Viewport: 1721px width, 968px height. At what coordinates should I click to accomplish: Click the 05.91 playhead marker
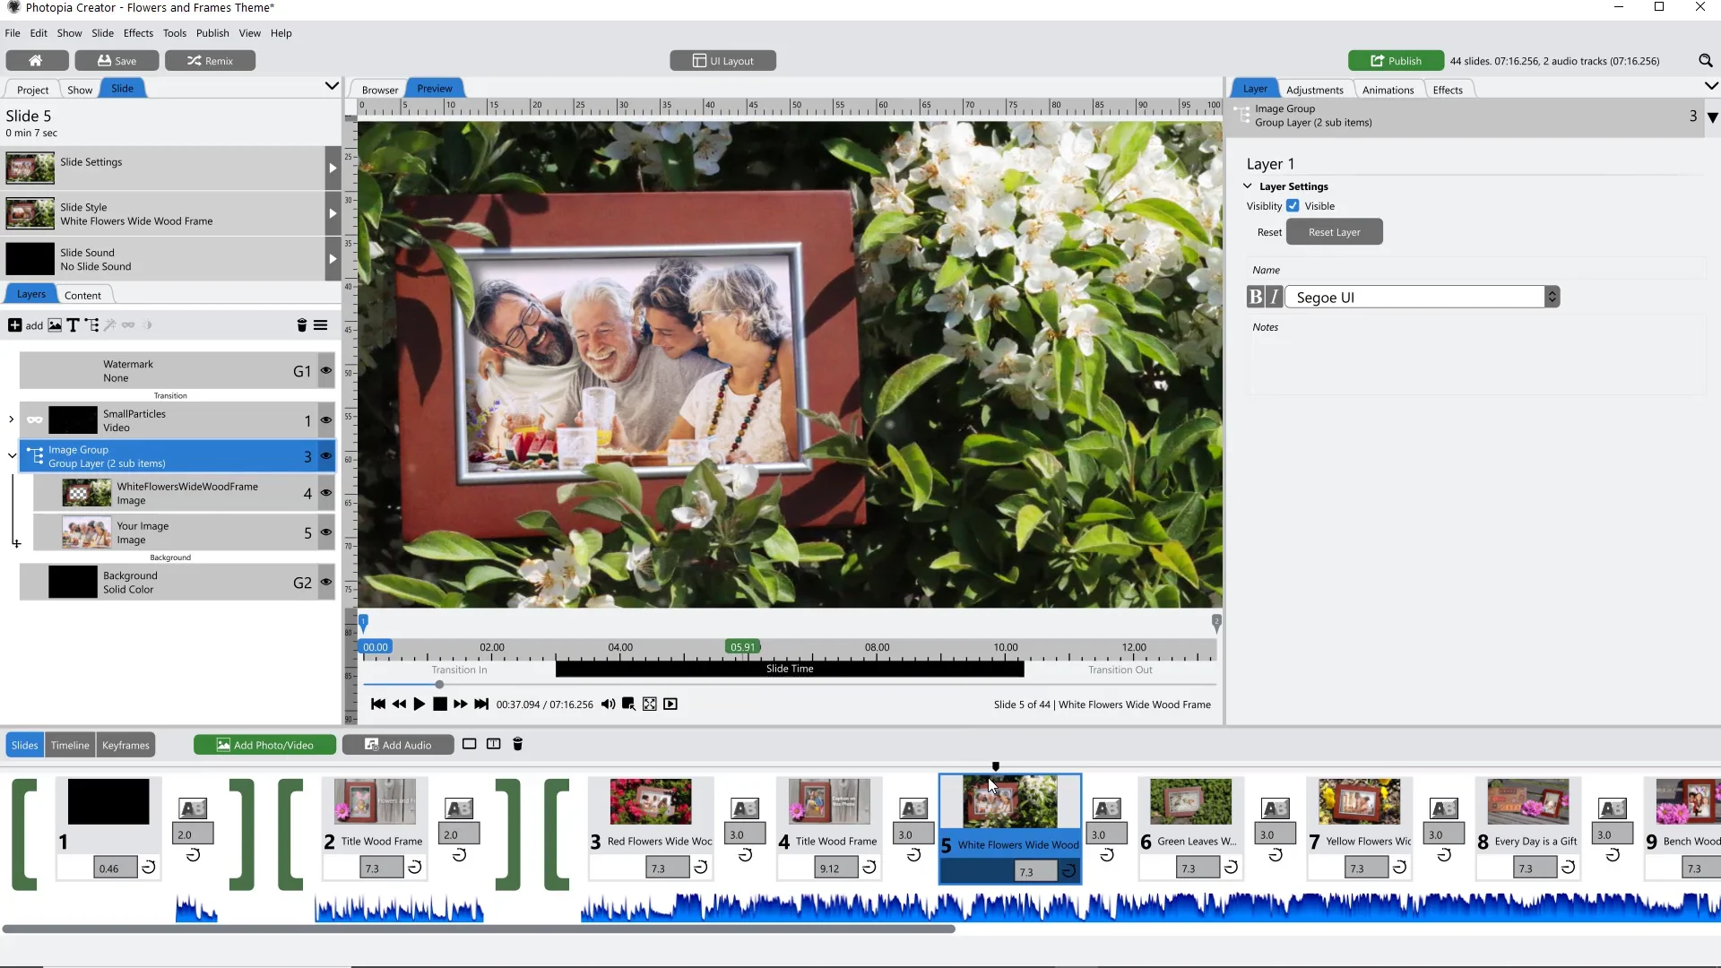point(742,646)
